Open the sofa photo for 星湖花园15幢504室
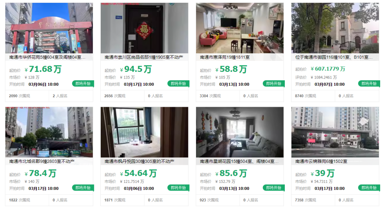383x208 pixels. click(x=240, y=132)
